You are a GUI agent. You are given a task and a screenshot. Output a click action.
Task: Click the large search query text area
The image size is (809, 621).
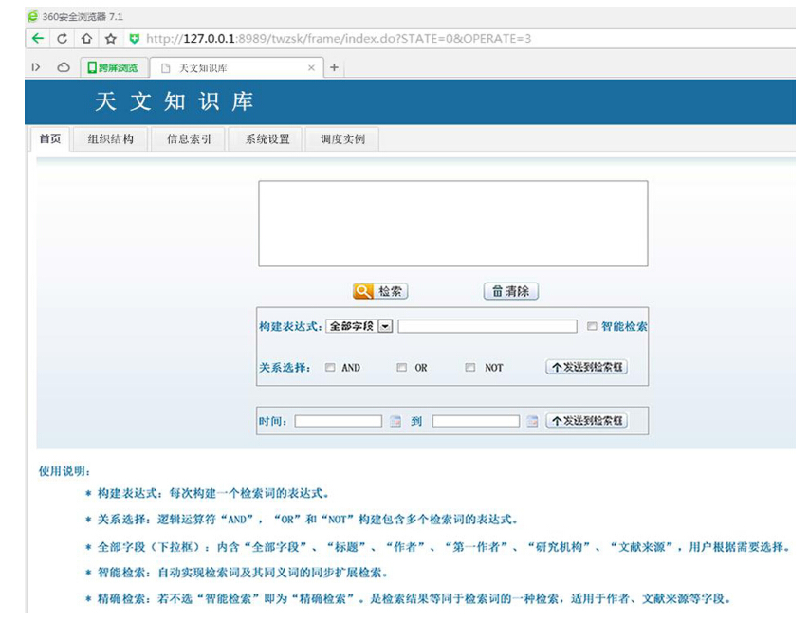coord(452,223)
